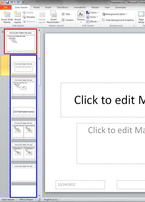Click the Redo icon in title bar

tap(18, 2)
